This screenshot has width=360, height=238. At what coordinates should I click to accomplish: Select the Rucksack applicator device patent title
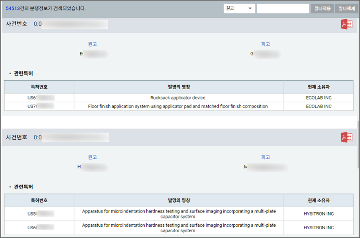click(x=178, y=98)
